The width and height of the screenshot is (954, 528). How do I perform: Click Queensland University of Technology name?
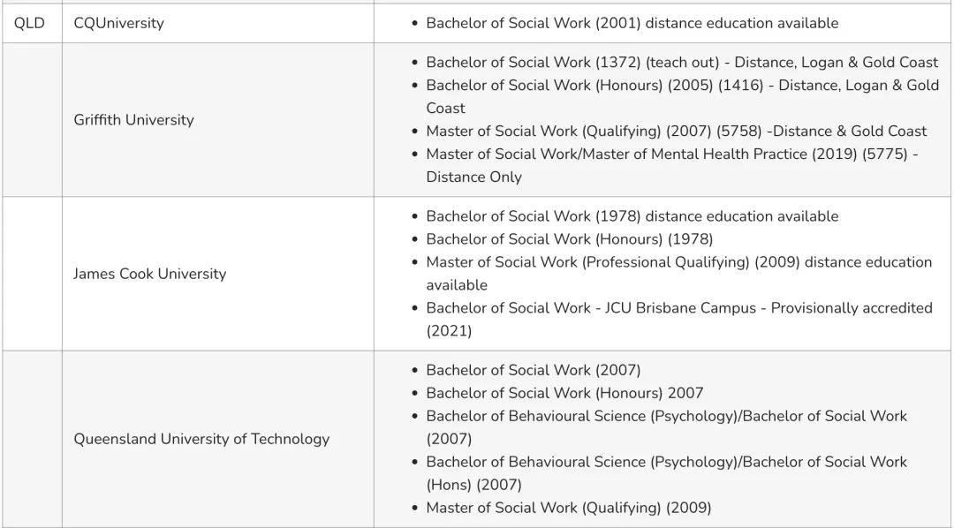coord(201,439)
